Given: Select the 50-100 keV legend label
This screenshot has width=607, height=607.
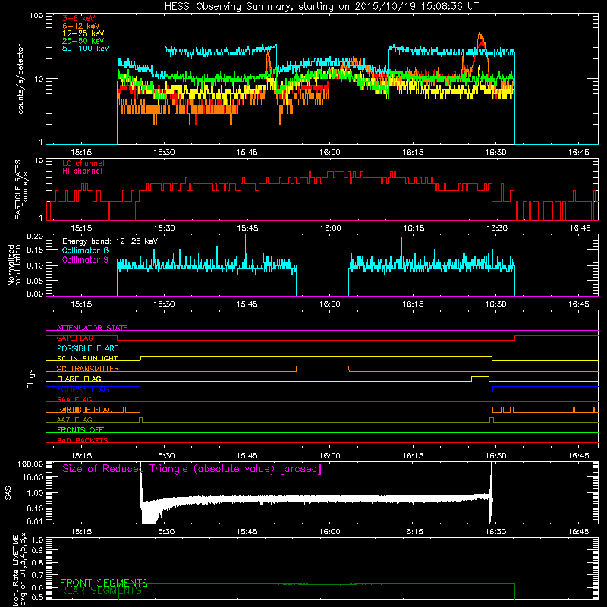Looking at the screenshot, I should [86, 49].
